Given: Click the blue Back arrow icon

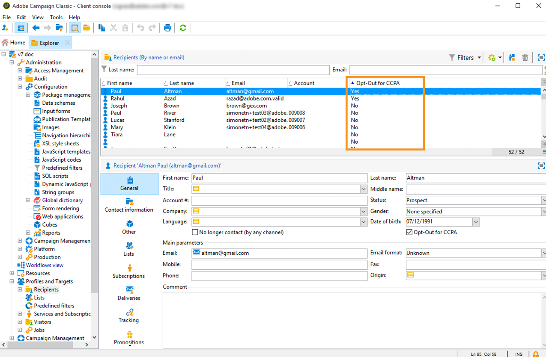Looking at the screenshot, I should [36, 28].
